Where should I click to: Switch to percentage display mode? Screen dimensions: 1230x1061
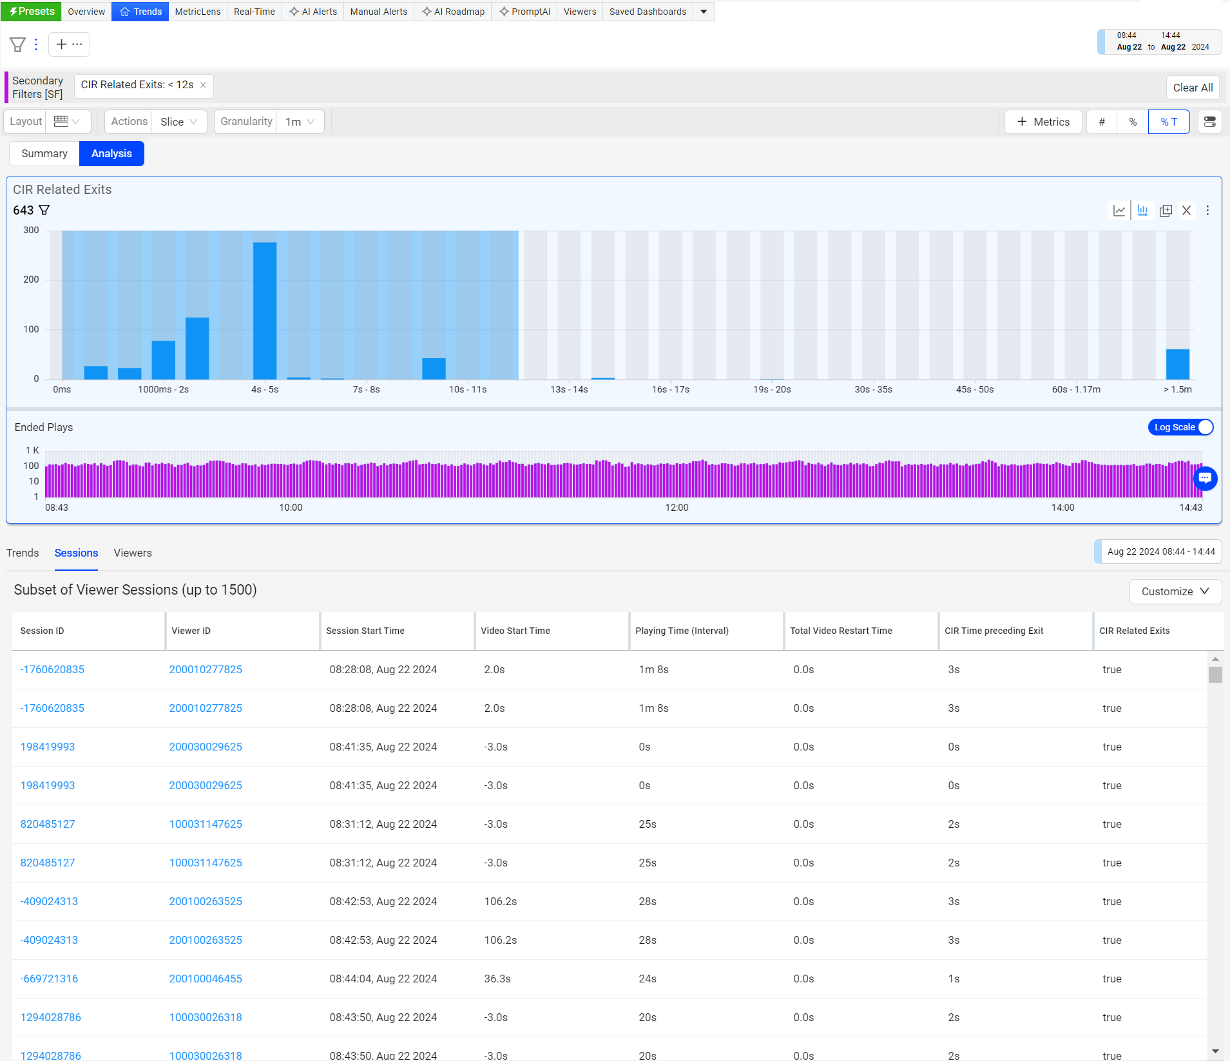(x=1133, y=122)
